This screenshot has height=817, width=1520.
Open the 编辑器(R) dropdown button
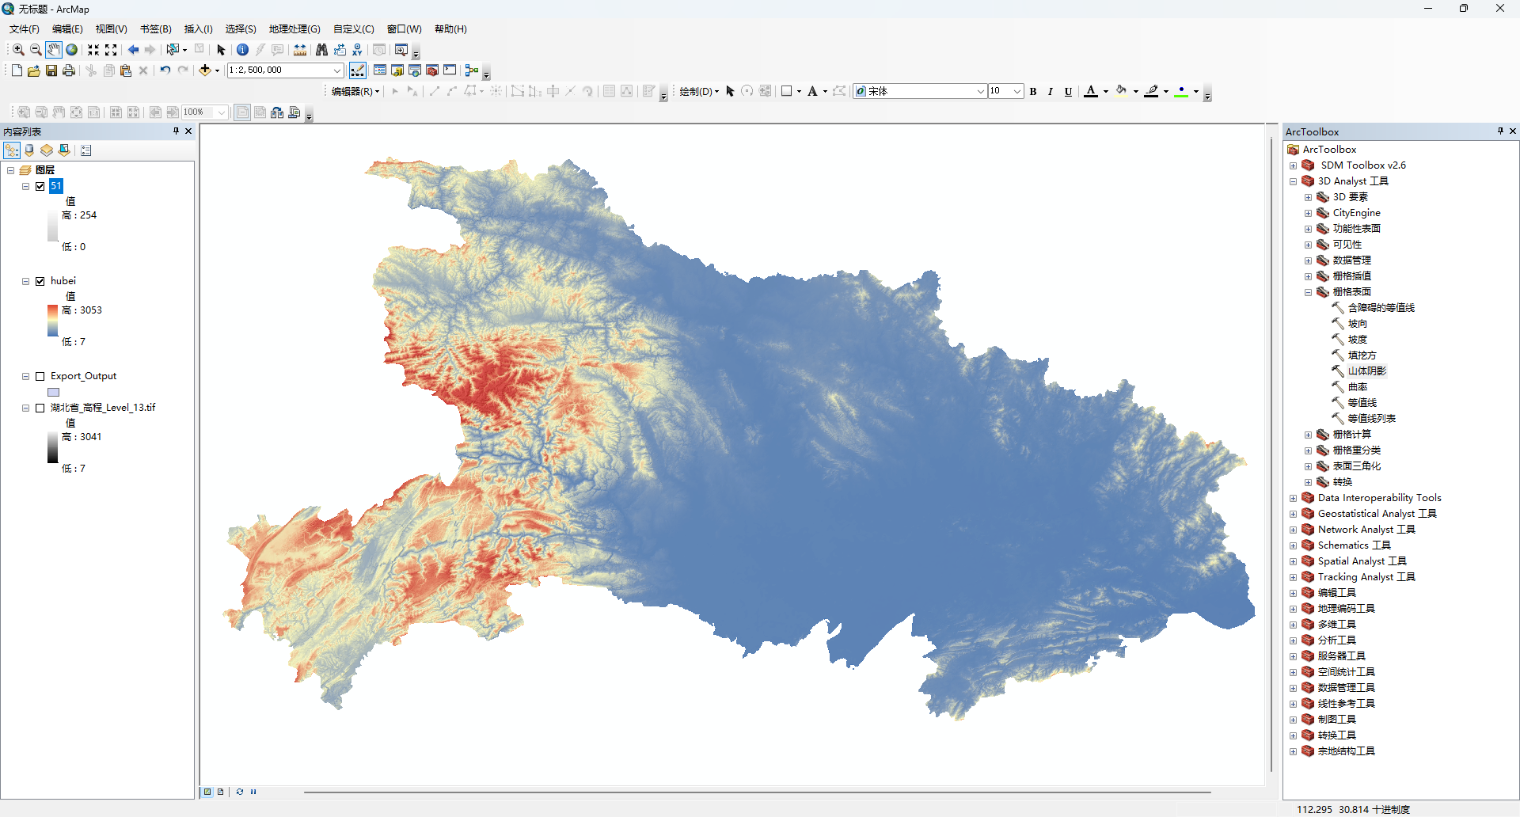(355, 92)
